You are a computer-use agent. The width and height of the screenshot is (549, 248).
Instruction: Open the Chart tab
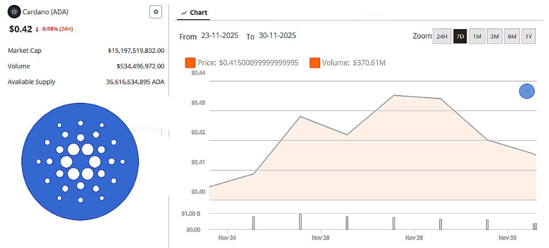[x=194, y=12]
